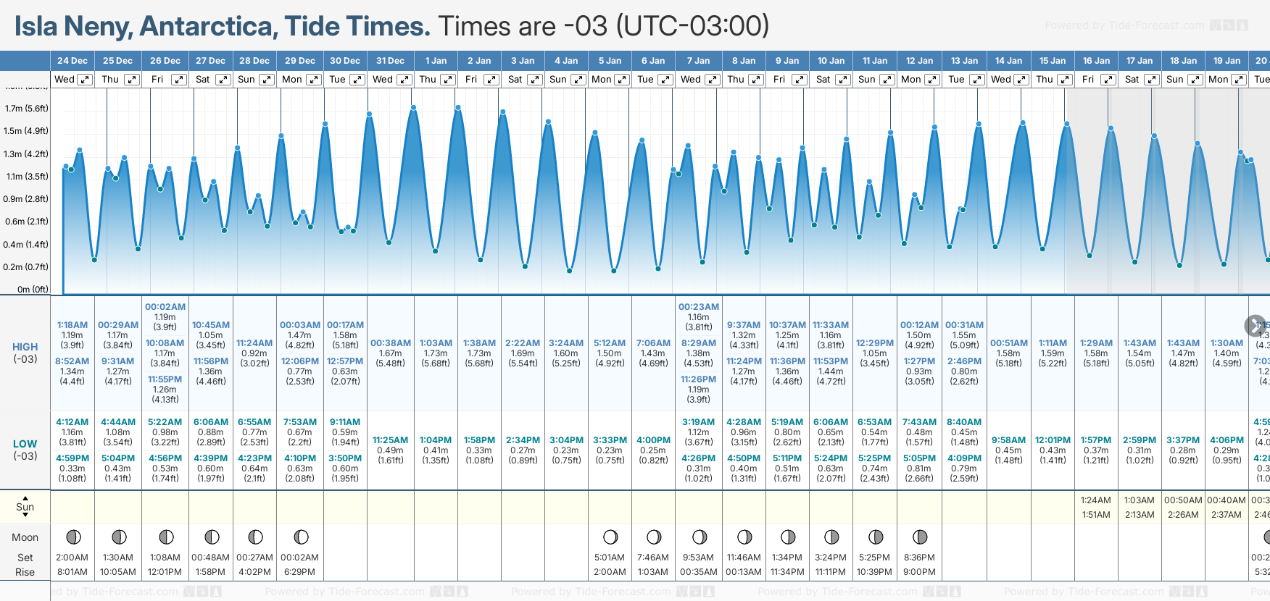Select the 12 Jan date header

(919, 61)
